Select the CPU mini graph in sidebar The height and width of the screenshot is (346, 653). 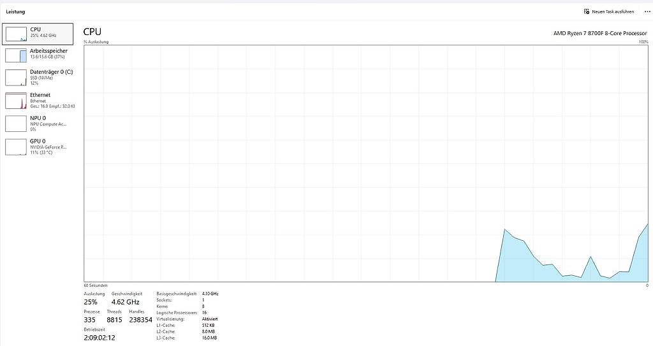point(16,34)
